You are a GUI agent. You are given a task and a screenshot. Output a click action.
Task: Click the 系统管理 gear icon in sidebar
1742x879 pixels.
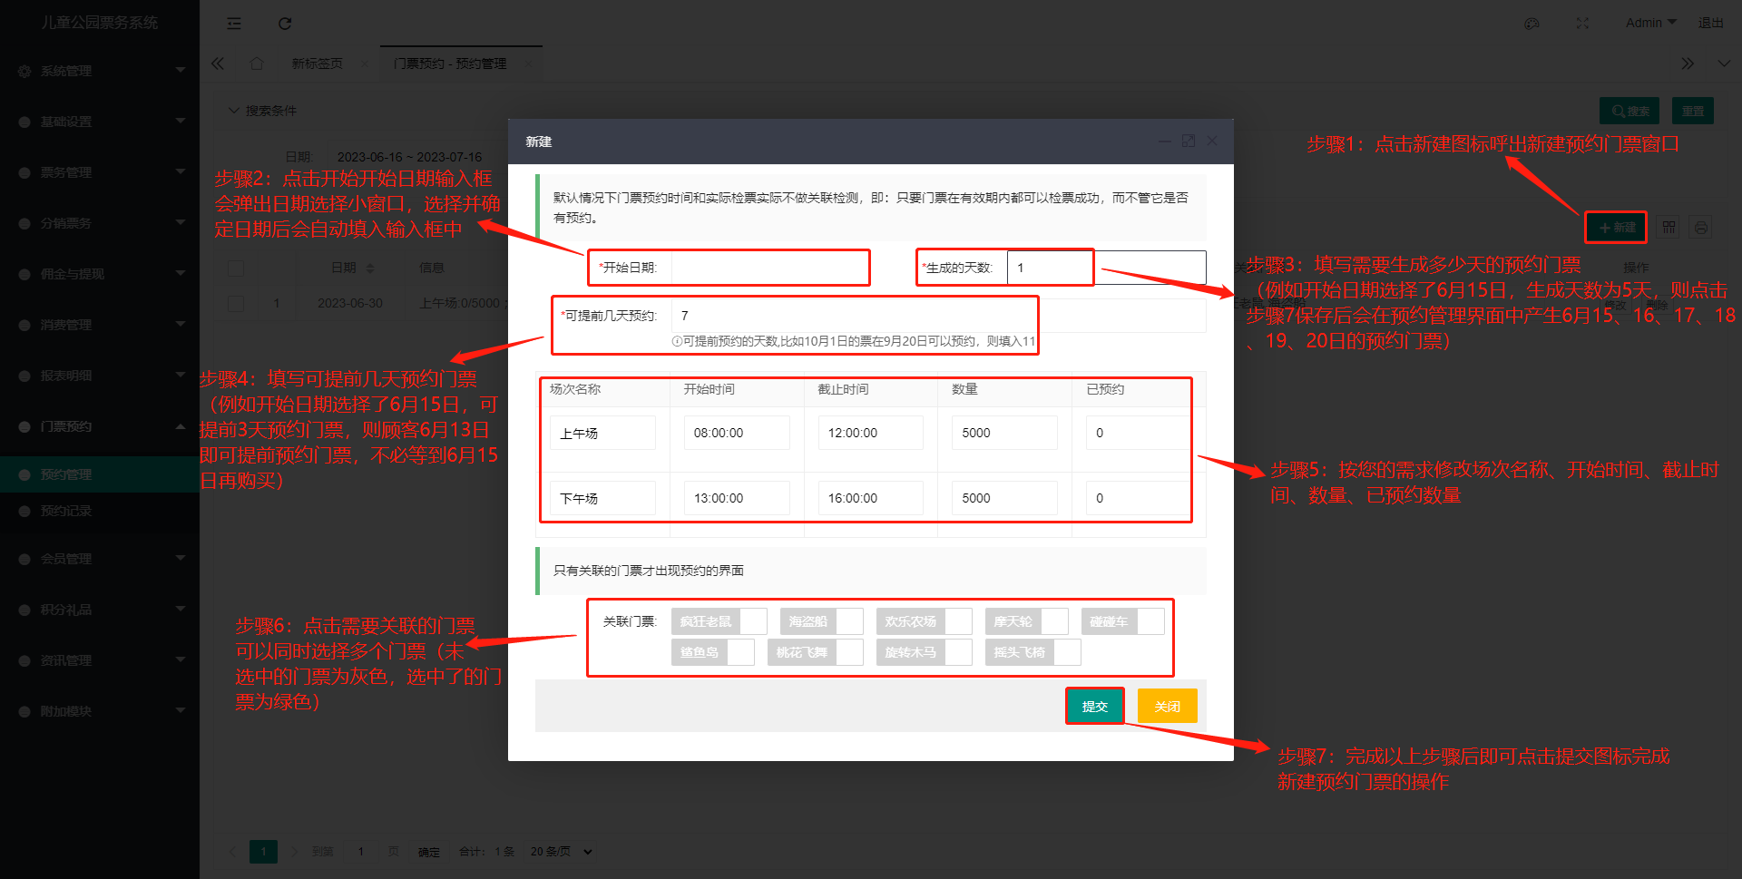(24, 71)
